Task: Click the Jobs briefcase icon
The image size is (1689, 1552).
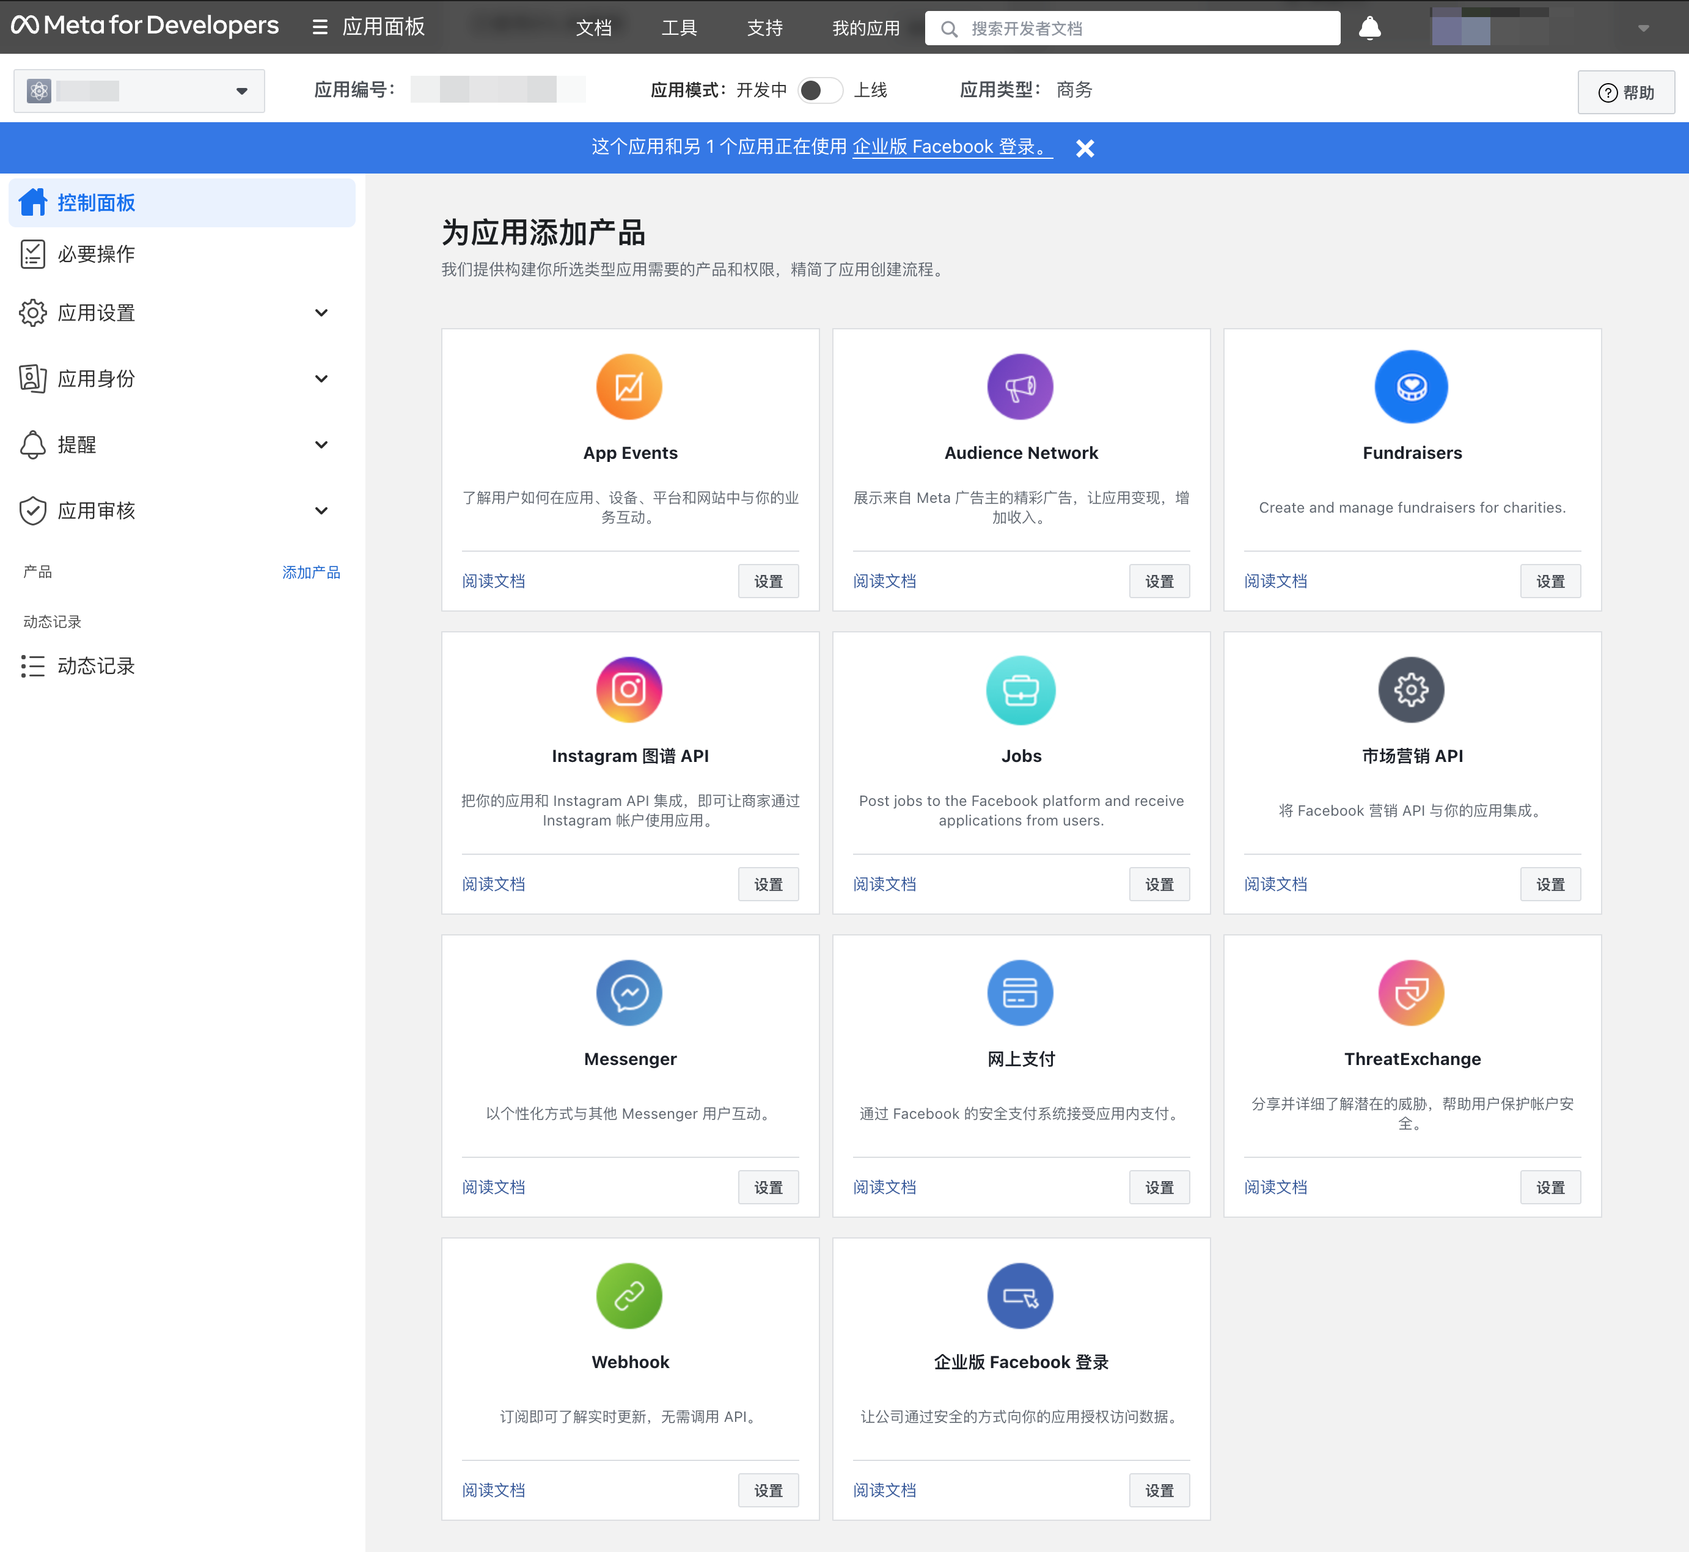Action: click(1020, 689)
